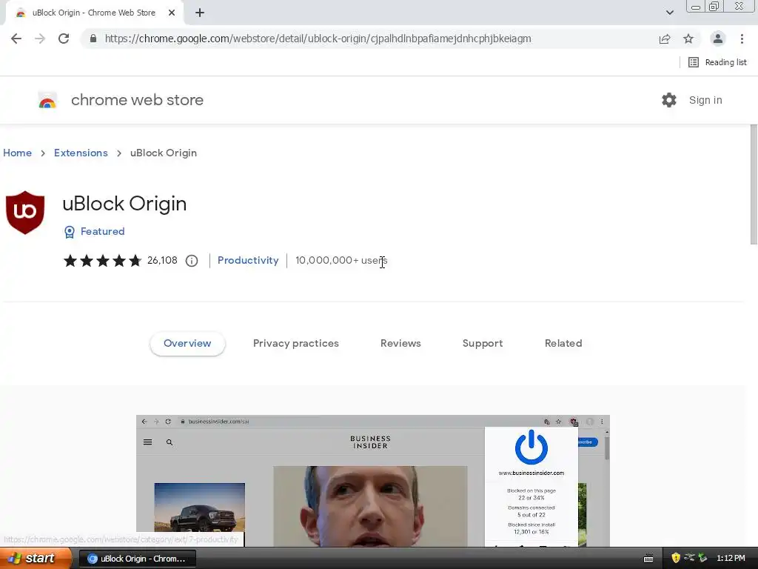Open a new tab with the plus button
Image resolution: width=758 pixels, height=569 pixels.
coord(200,13)
